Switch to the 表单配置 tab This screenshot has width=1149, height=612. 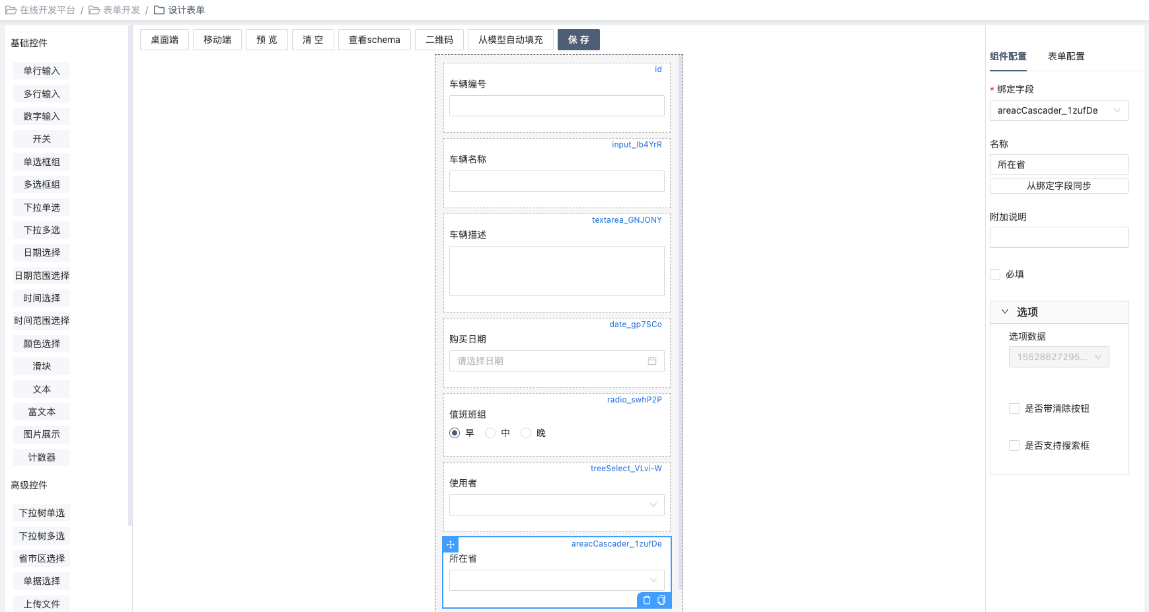click(1066, 56)
